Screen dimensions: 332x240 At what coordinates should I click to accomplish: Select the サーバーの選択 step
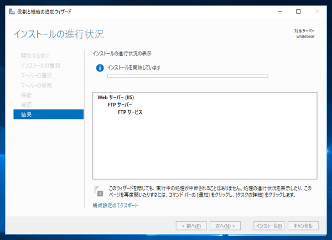tap(36, 75)
